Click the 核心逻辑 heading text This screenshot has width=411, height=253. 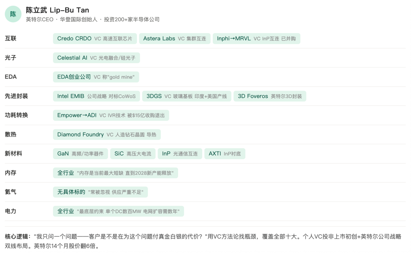click(18, 237)
